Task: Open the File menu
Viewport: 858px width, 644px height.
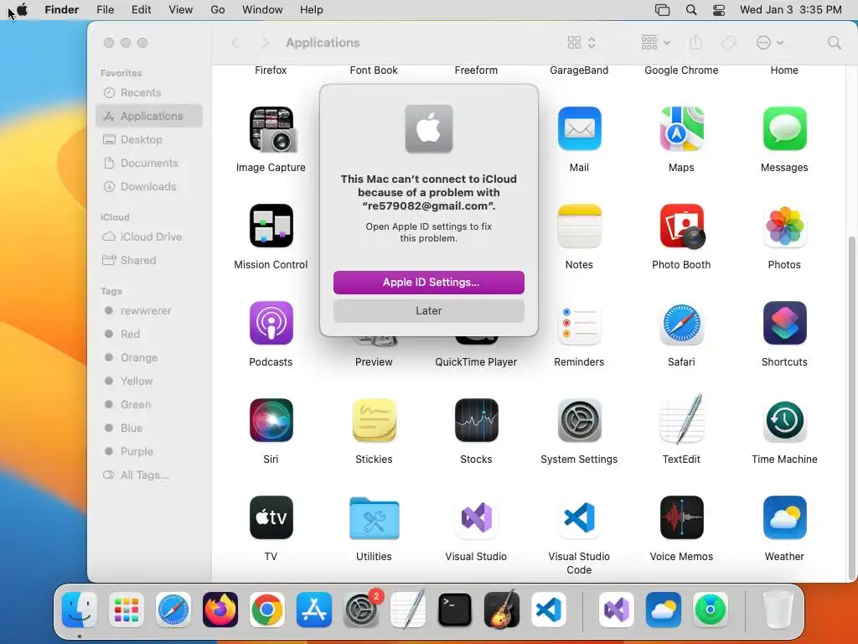Action: (105, 10)
